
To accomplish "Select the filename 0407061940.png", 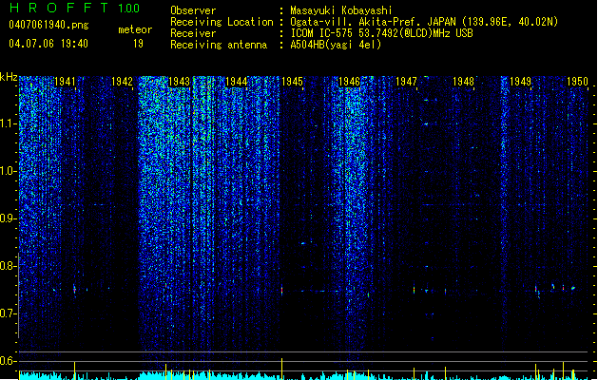I will pyautogui.click(x=48, y=26).
